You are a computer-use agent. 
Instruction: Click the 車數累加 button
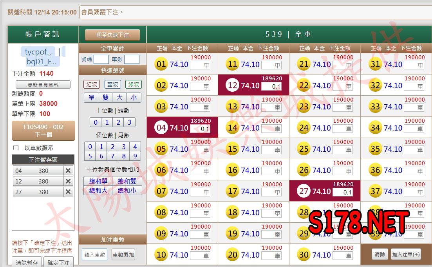click(x=123, y=254)
